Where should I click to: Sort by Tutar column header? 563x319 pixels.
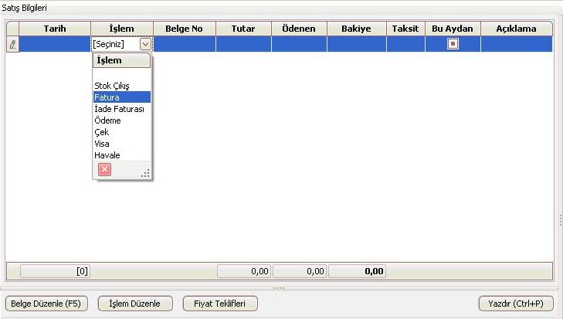tap(243, 29)
